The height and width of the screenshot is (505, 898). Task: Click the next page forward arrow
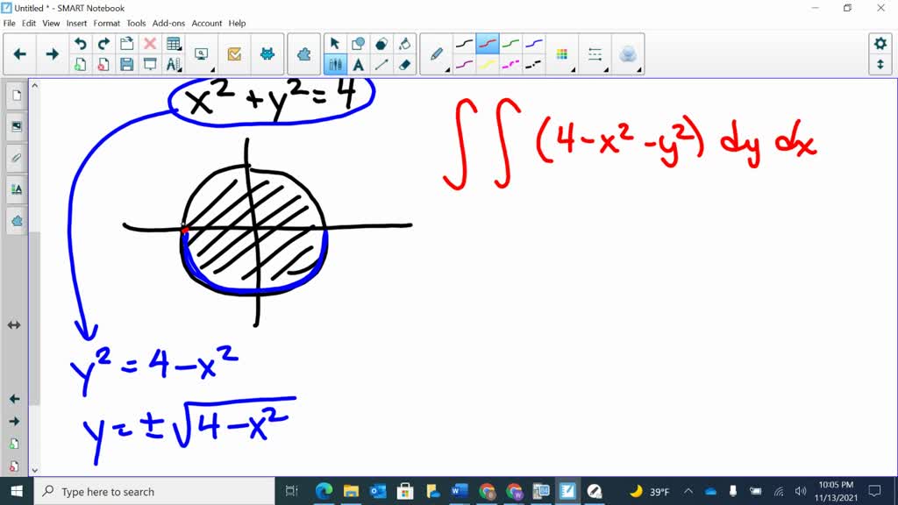pos(52,53)
